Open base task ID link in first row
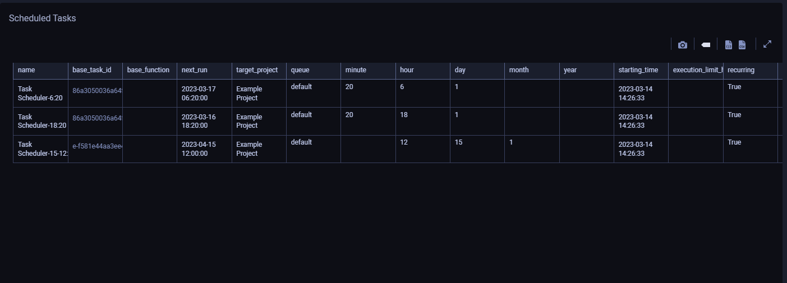 tap(97, 89)
